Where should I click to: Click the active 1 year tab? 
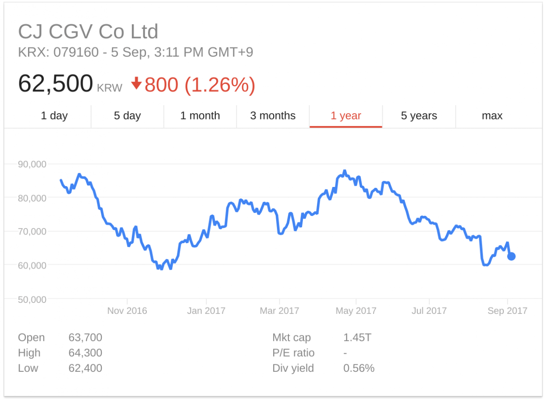click(346, 115)
